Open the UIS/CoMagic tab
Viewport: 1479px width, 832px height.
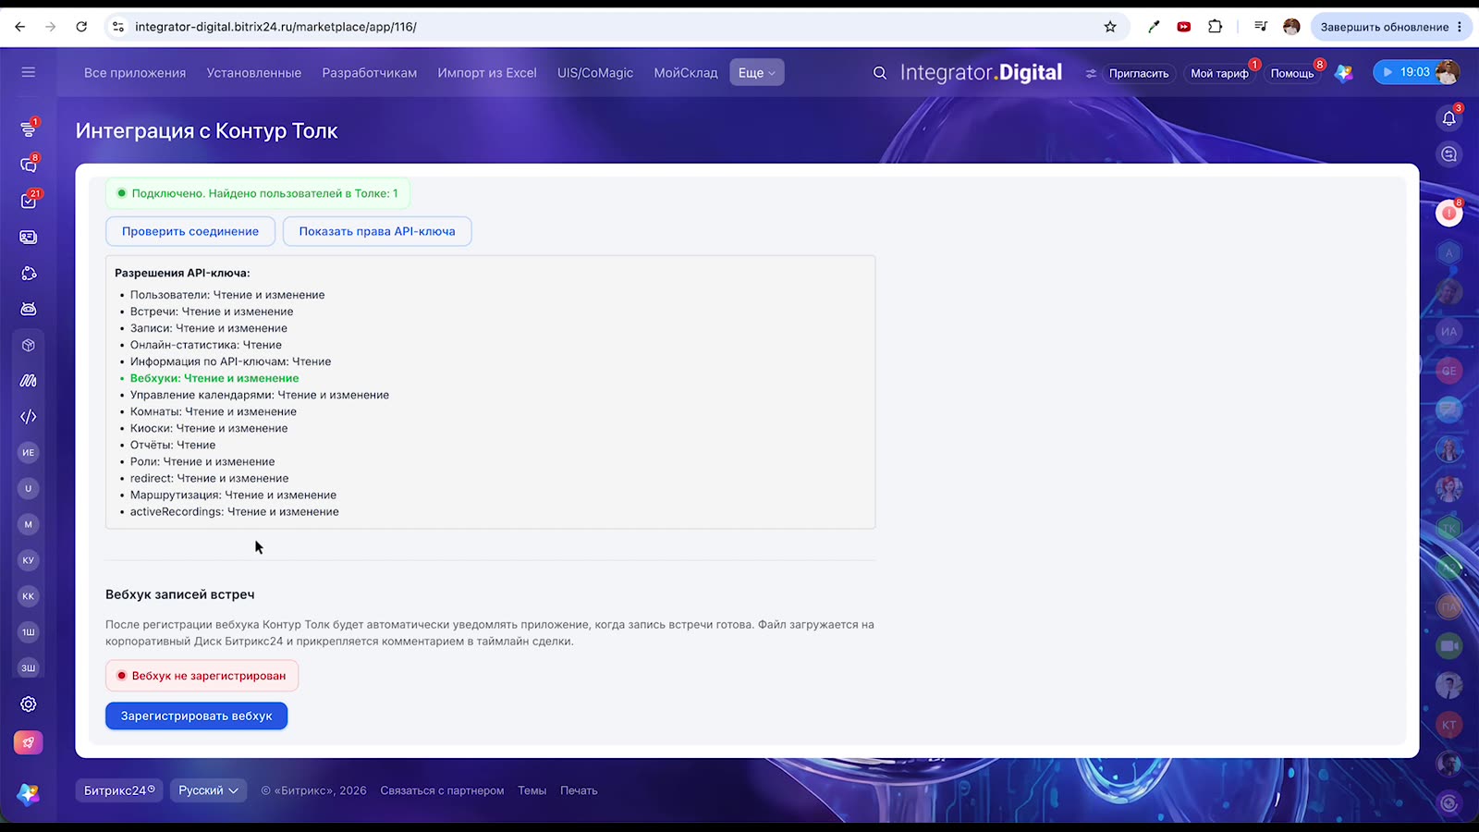click(595, 73)
